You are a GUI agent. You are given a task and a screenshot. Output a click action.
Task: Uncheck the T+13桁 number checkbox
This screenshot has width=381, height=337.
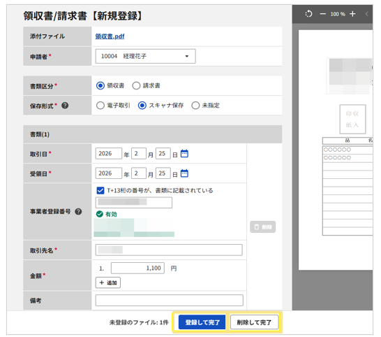click(100, 190)
